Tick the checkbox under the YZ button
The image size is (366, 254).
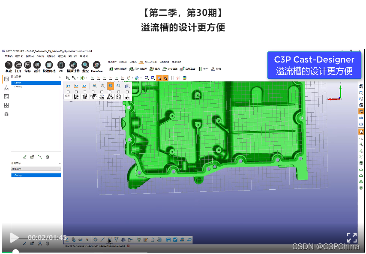click(76, 92)
